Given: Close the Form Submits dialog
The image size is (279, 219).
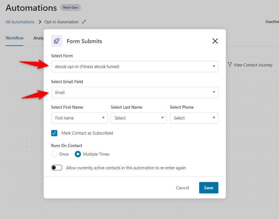Looking at the screenshot, I should point(215,41).
